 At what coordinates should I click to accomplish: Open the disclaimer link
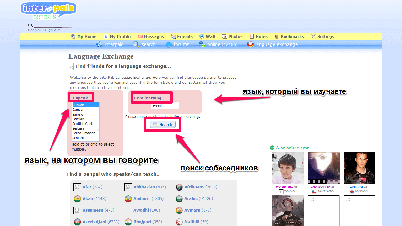pyautogui.click(x=161, y=116)
